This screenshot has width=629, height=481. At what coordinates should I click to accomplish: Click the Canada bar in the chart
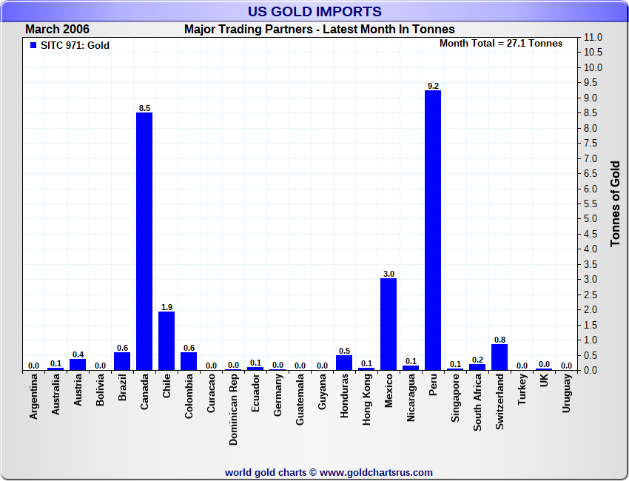pos(144,241)
